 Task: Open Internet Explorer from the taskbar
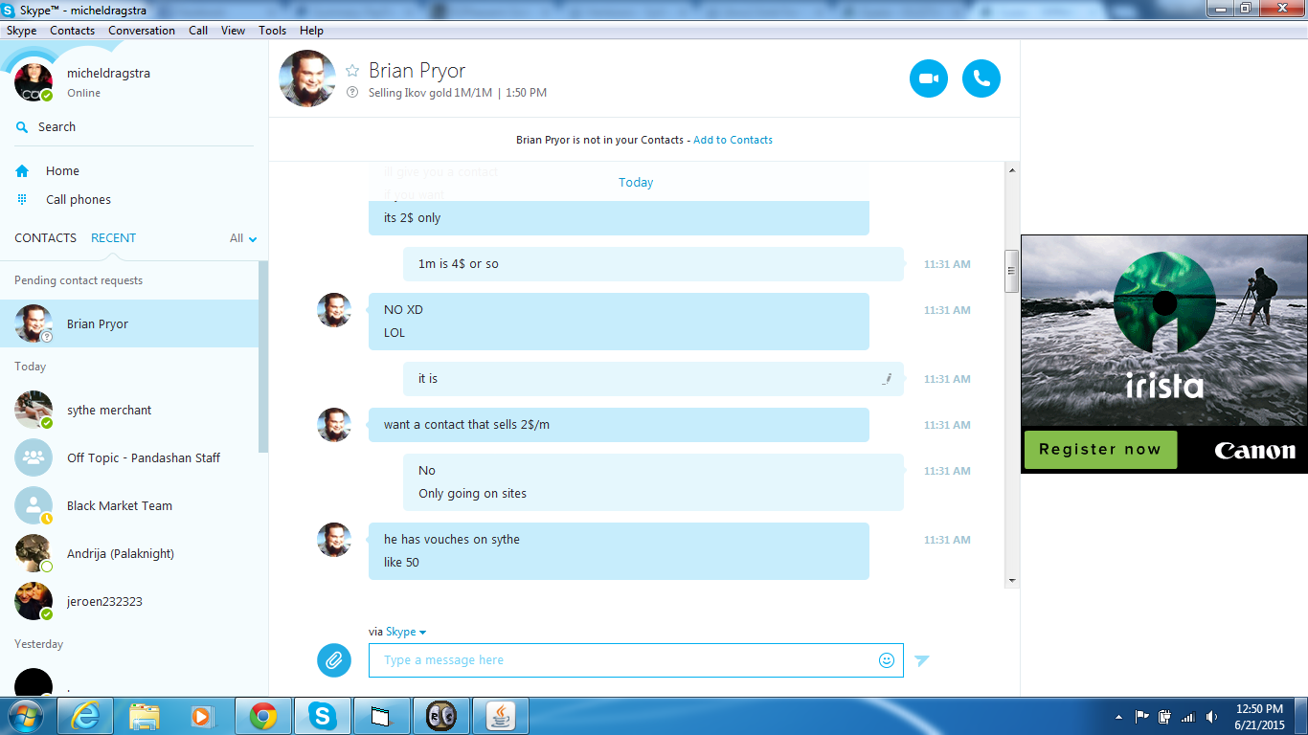[85, 716]
